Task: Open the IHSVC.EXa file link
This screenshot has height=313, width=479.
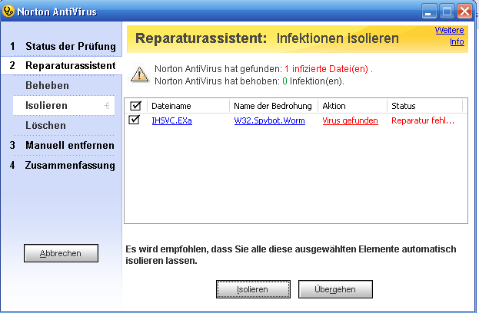Action: pos(171,120)
